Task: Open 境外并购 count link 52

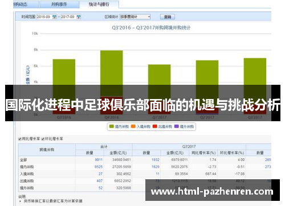Action: point(100,188)
